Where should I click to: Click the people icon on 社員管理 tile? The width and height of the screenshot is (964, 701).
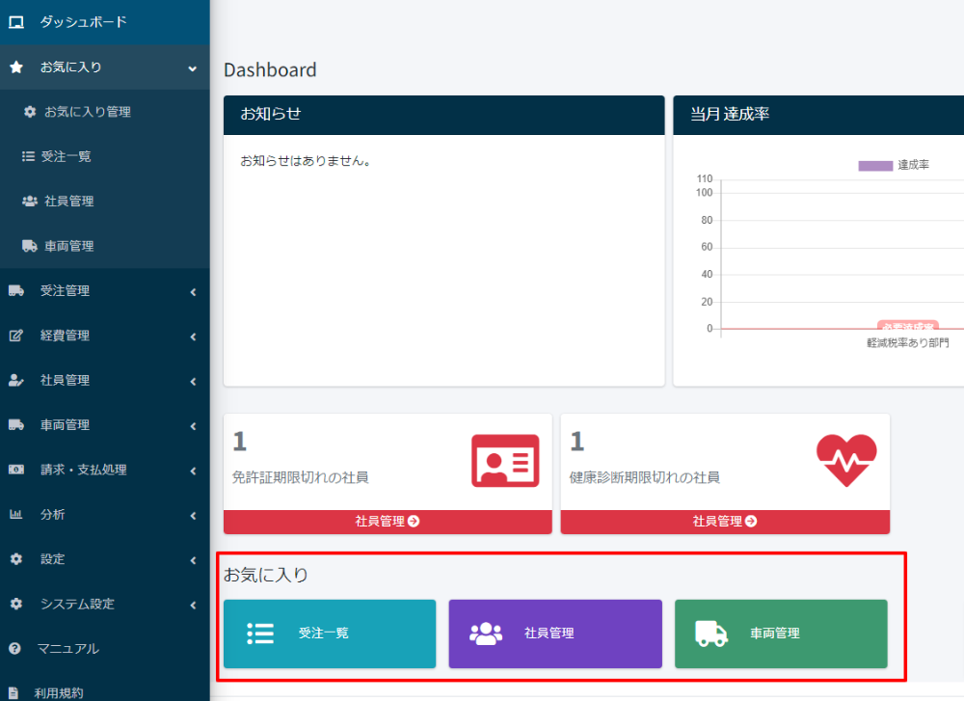click(486, 634)
